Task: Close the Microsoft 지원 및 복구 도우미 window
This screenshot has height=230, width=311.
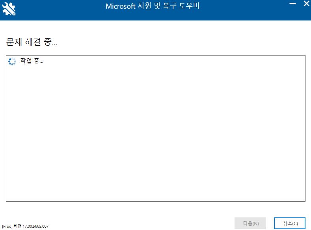Action: [307, 4]
